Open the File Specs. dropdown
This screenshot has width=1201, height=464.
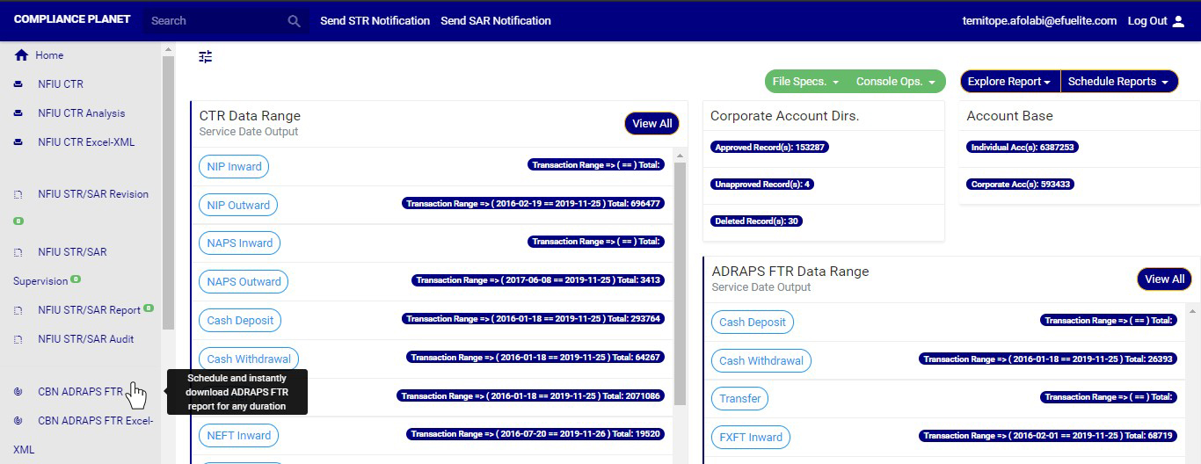(x=805, y=82)
